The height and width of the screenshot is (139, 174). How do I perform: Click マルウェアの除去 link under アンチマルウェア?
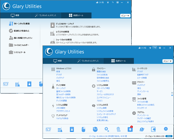(62, 118)
